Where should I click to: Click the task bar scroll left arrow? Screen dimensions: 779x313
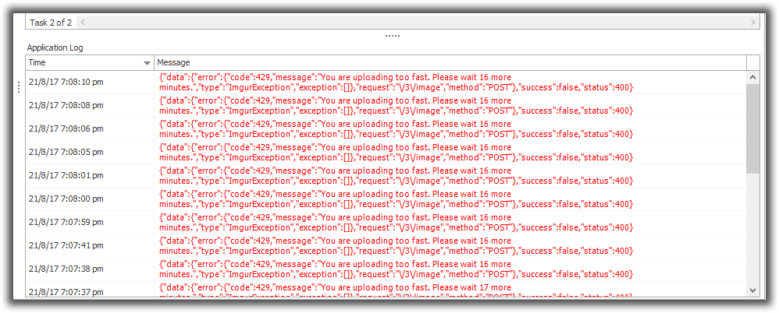83,23
